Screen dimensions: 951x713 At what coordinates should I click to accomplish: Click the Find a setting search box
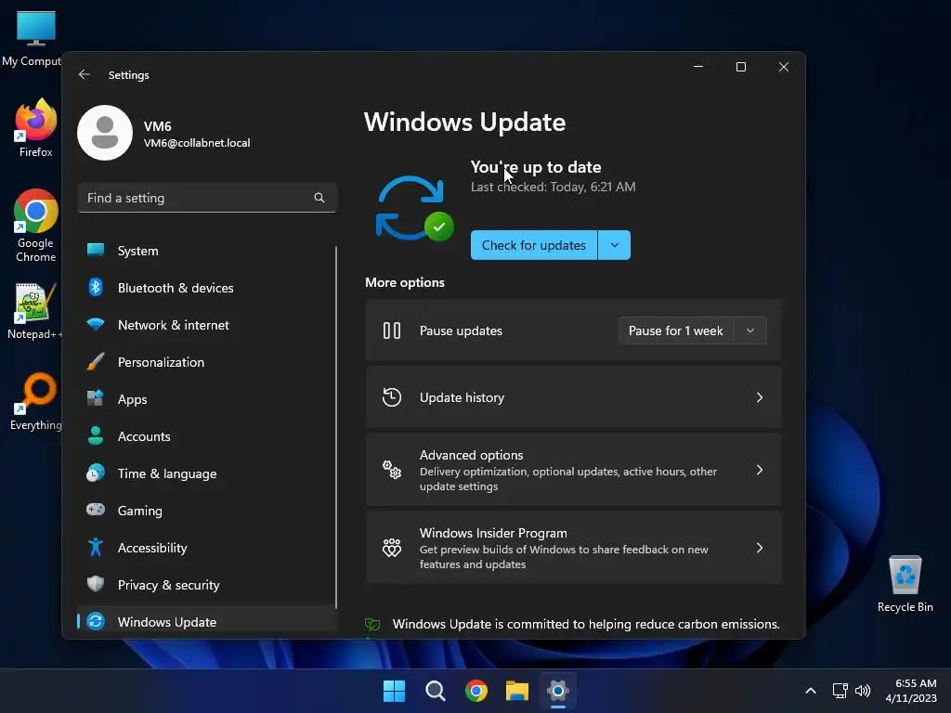pos(207,198)
